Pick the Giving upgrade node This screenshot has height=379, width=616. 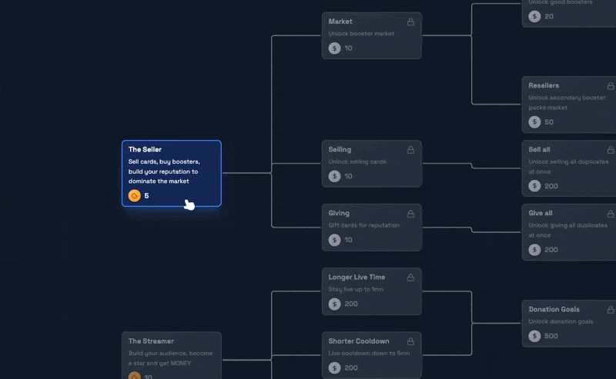point(371,227)
